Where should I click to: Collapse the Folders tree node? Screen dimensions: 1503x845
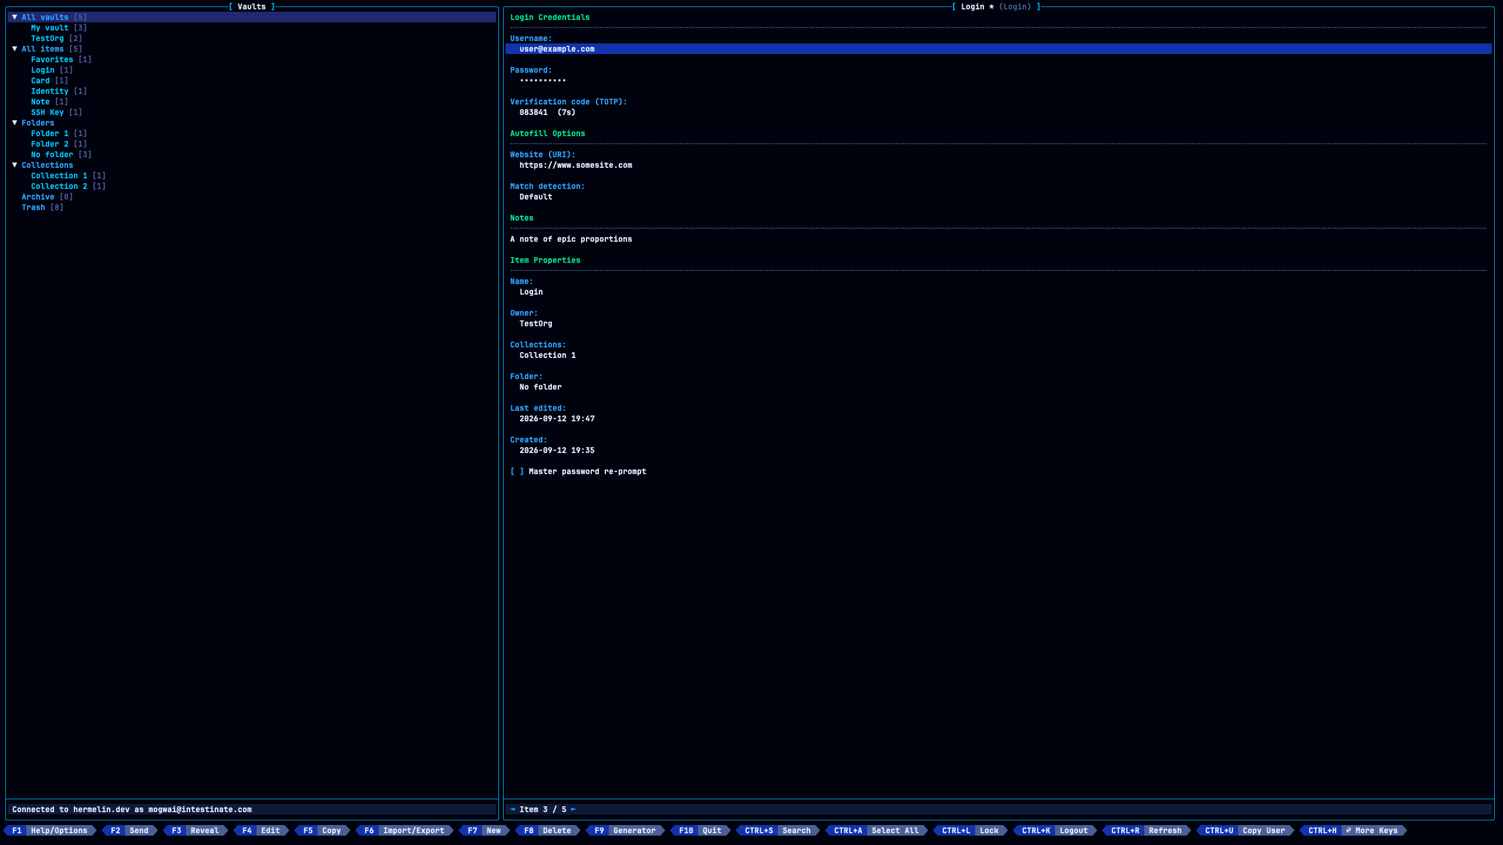[15, 123]
